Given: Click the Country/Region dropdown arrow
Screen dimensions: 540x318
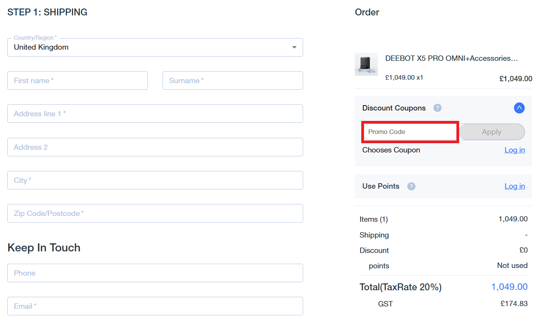Looking at the screenshot, I should pyautogui.click(x=294, y=47).
